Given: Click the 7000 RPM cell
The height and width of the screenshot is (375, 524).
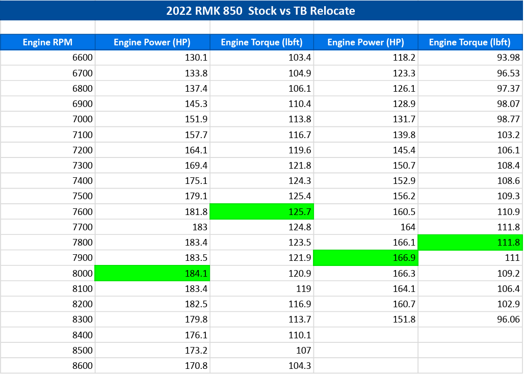Looking at the screenshot, I should pyautogui.click(x=48, y=119).
